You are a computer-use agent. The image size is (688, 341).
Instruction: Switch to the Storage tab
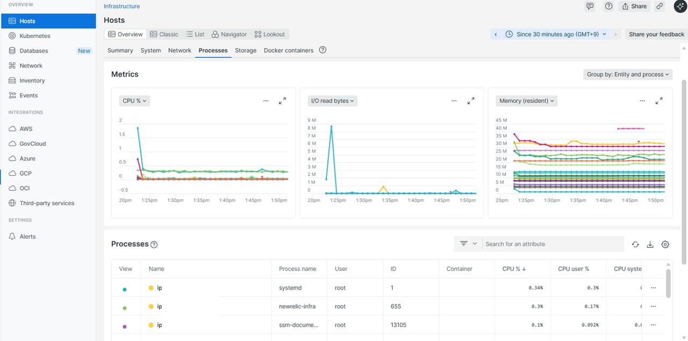(246, 50)
